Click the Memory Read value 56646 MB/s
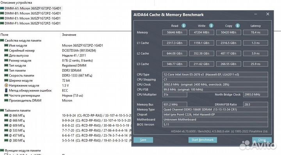281x155 pixels. point(175,32)
